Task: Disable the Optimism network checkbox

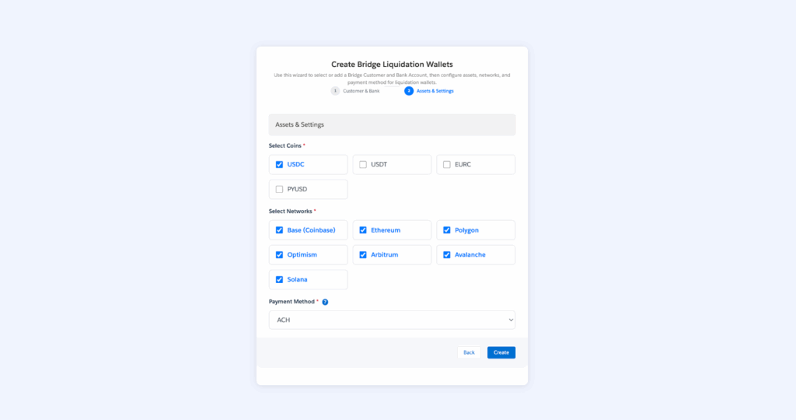Action: click(279, 255)
